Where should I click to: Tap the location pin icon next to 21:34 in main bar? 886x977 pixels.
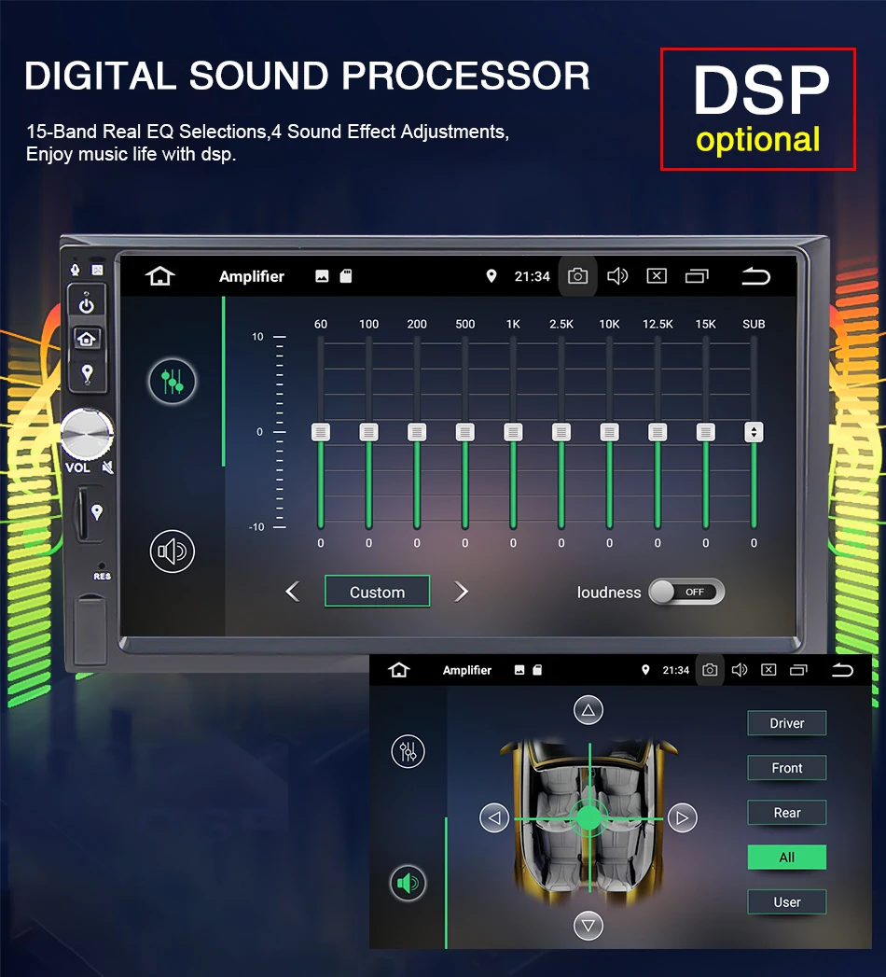click(491, 276)
